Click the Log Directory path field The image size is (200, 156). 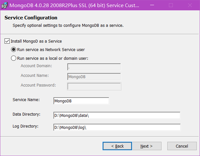click(x=117, y=127)
